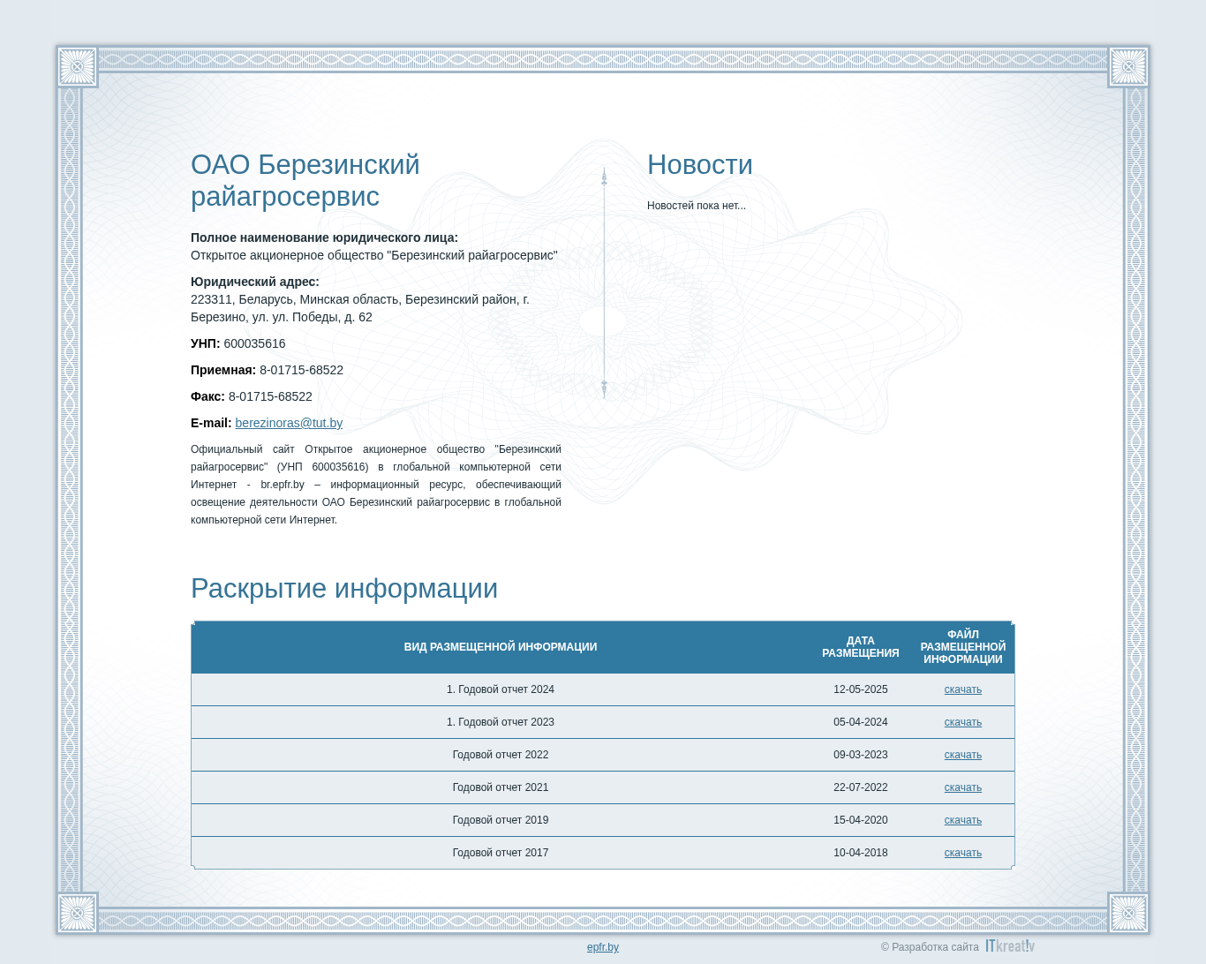Click the 'Вид размещенной информации' column header

tap(501, 647)
